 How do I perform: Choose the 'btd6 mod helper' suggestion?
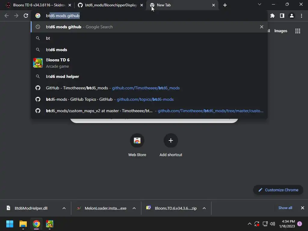[149, 76]
